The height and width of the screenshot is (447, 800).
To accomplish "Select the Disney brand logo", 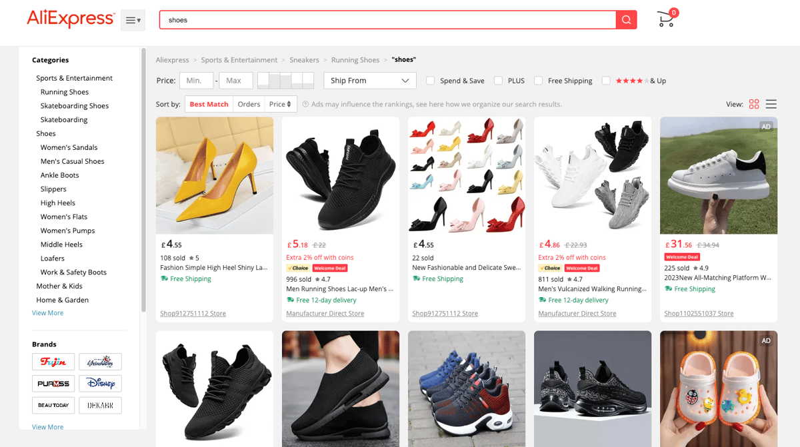I will coord(100,384).
